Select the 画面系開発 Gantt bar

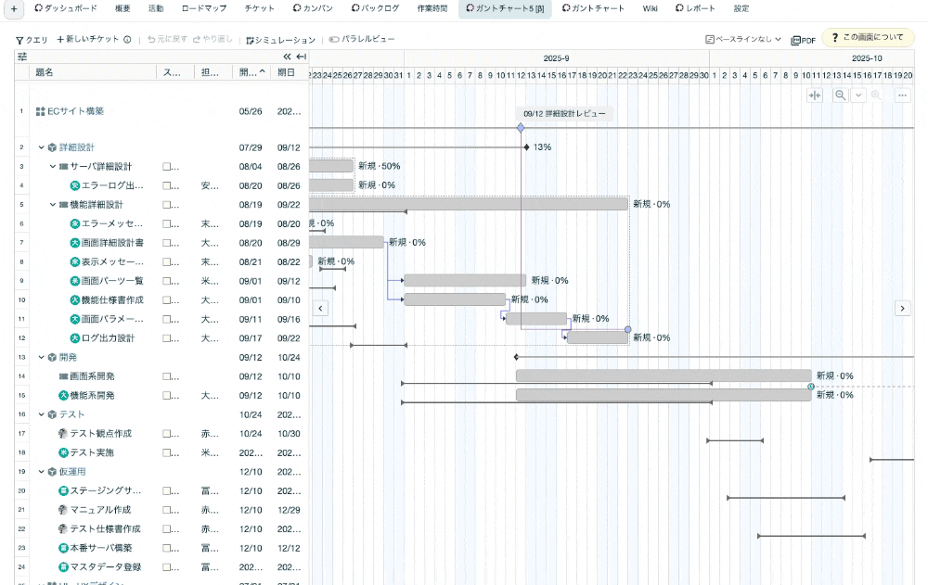(x=664, y=375)
